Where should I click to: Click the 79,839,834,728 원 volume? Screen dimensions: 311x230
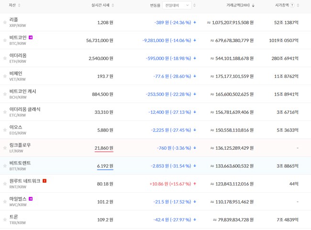pos(233,219)
